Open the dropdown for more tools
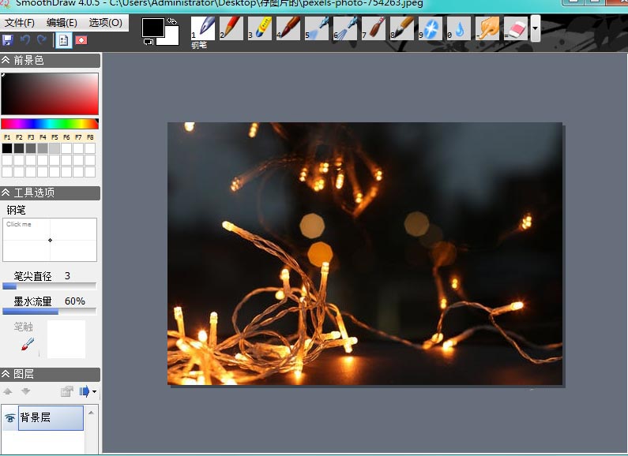This screenshot has height=456, width=628. (x=535, y=28)
